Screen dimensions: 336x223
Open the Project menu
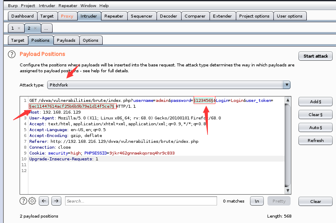pos(28,6)
